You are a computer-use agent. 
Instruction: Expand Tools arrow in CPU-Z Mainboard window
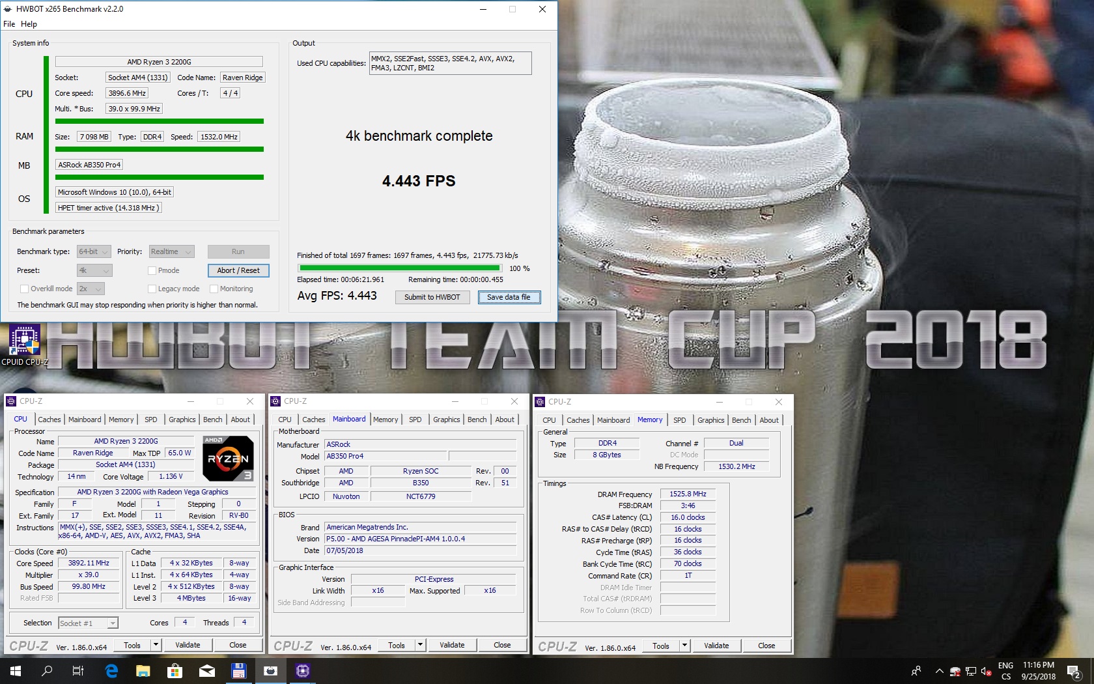pos(420,645)
